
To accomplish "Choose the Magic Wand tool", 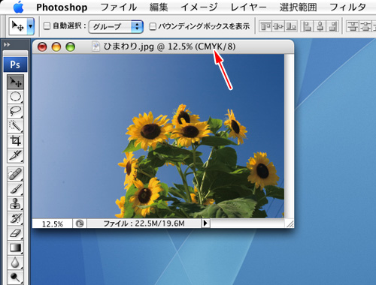I will [x=15, y=126].
